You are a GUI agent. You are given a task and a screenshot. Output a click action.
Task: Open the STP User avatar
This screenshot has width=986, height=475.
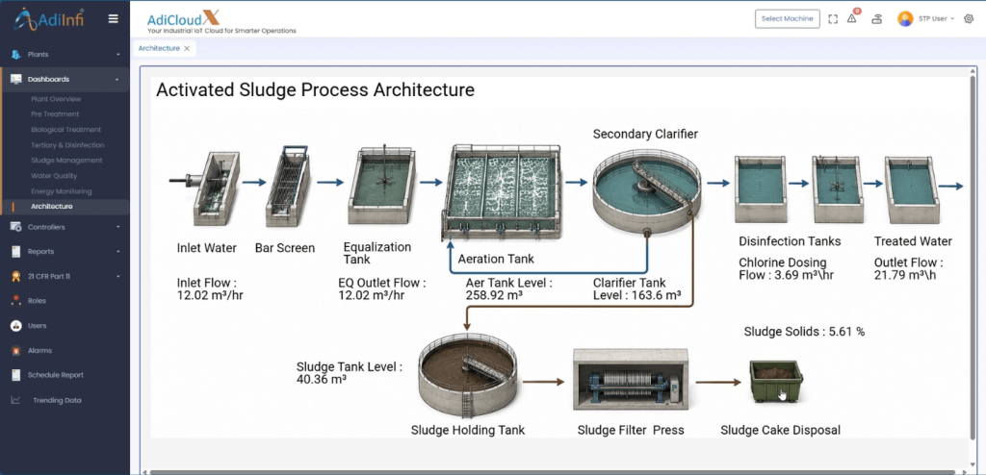pos(905,19)
